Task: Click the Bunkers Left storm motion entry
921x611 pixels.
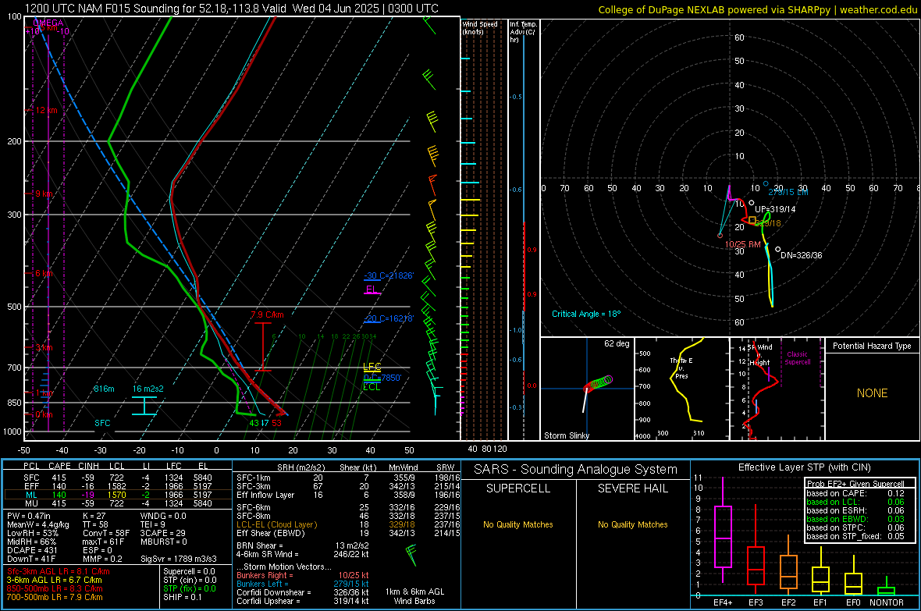Action: coord(303,584)
